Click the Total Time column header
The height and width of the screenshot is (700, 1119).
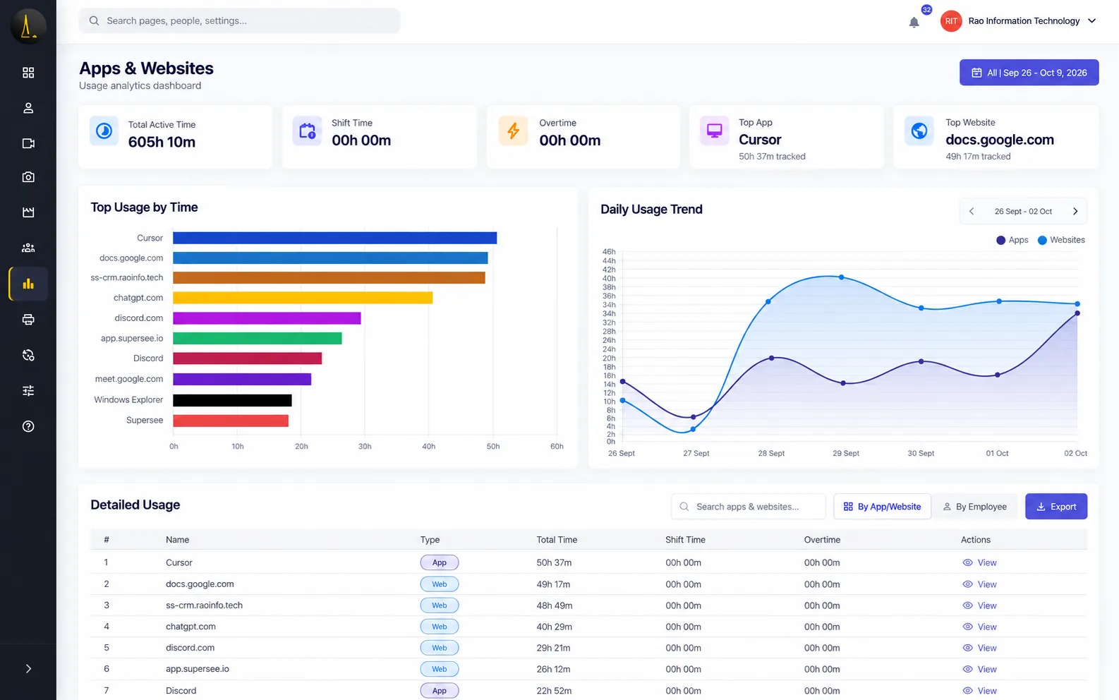click(x=557, y=540)
